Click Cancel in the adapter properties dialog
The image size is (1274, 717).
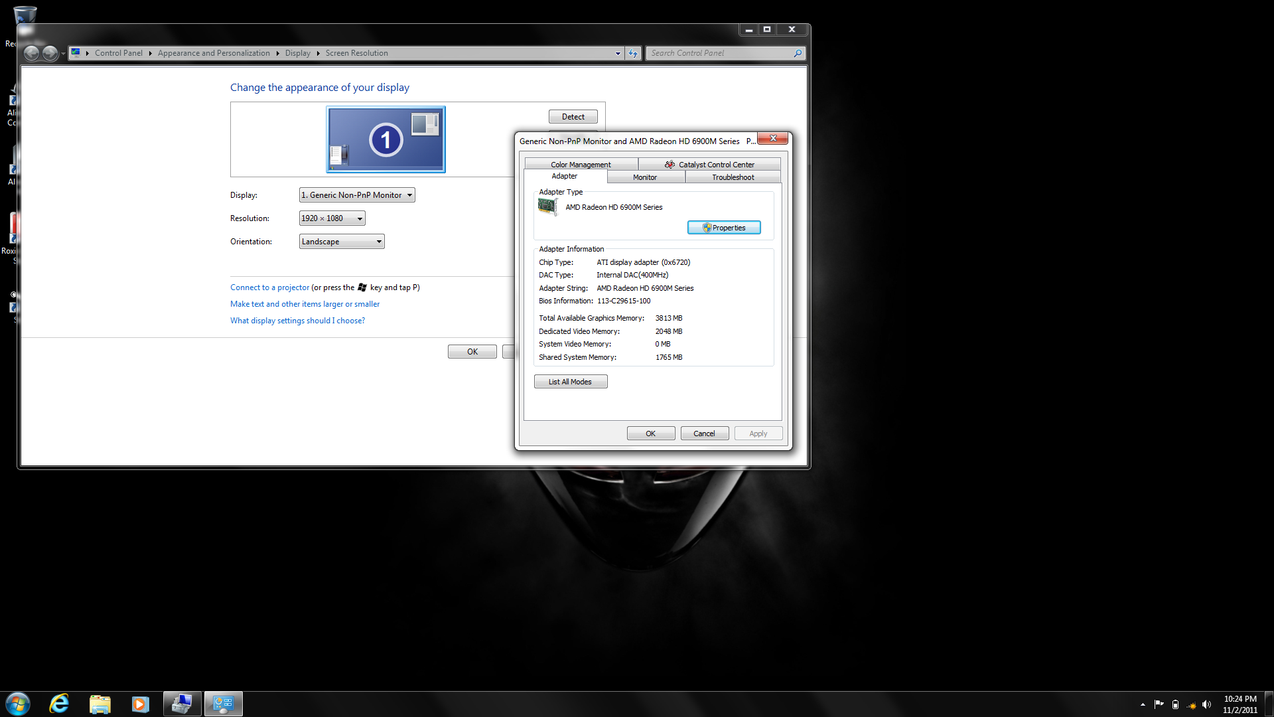pyautogui.click(x=705, y=434)
